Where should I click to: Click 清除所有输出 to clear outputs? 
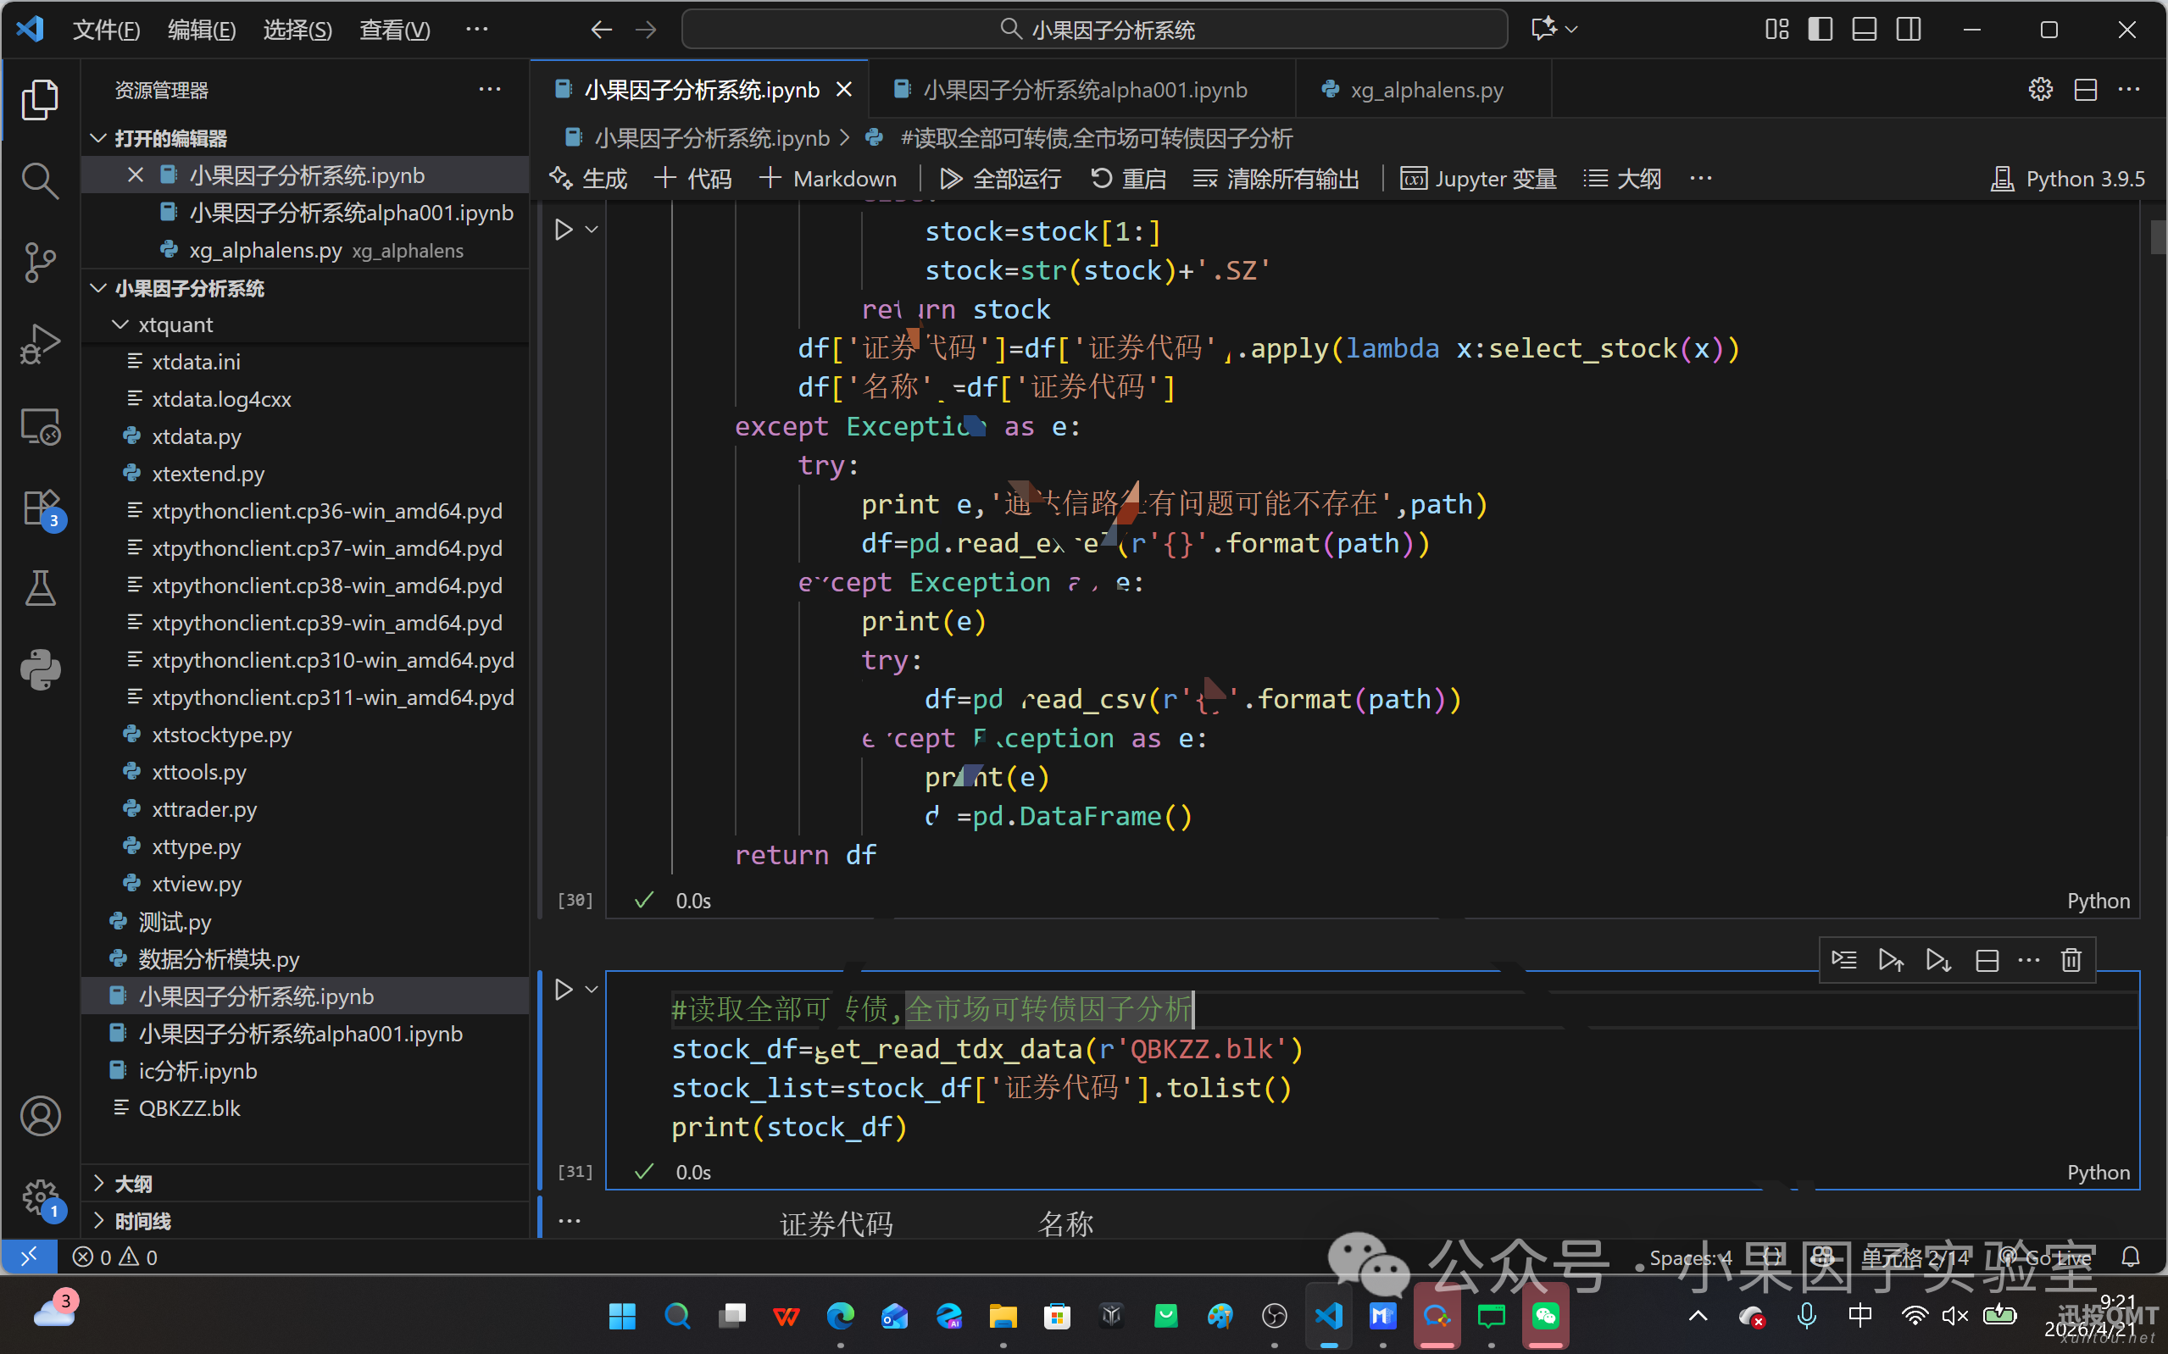pos(1276,179)
